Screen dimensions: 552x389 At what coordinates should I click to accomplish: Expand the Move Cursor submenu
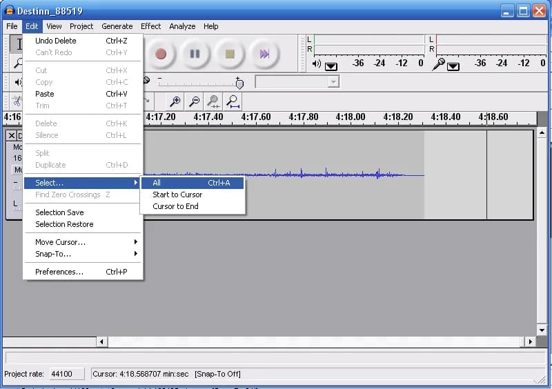click(x=83, y=242)
